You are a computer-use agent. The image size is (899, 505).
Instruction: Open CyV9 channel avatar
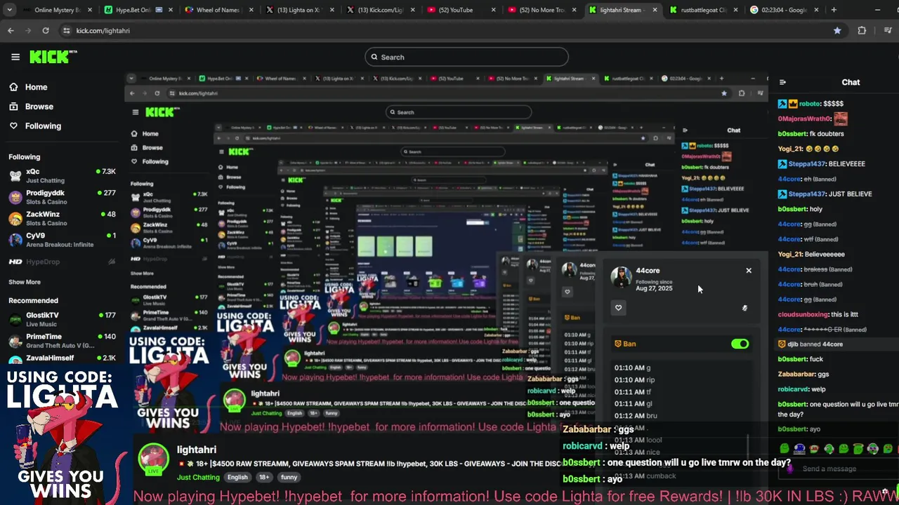tap(15, 240)
